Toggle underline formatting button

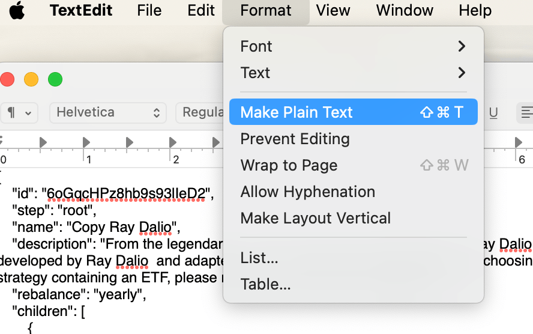(x=493, y=112)
